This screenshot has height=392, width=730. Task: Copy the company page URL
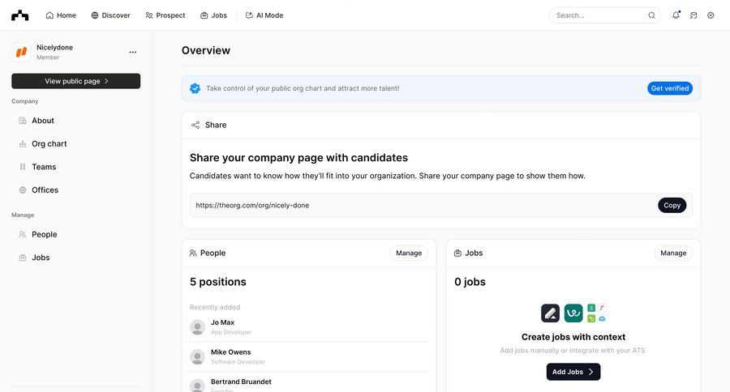point(672,205)
